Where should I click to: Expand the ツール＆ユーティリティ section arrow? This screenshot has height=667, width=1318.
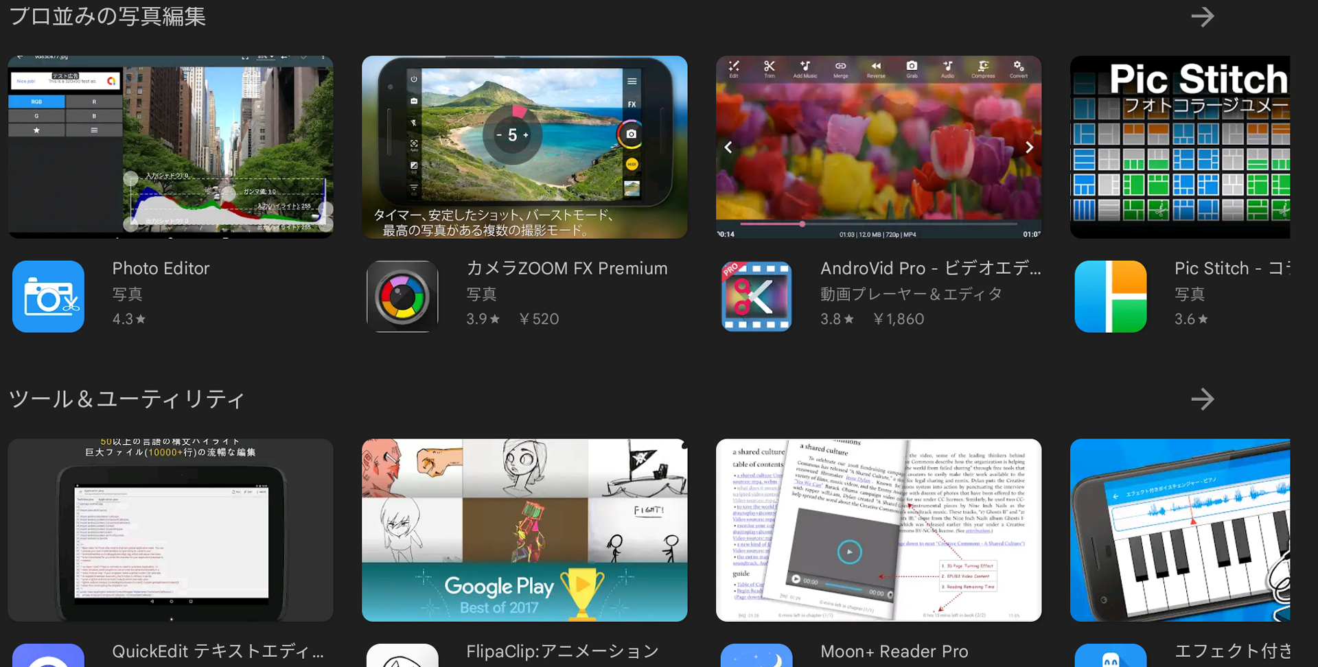point(1203,399)
